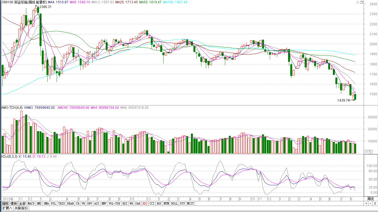Click the MA12: 1597.63 label
Viewport: 378px width, 212px height.
(103, 2)
